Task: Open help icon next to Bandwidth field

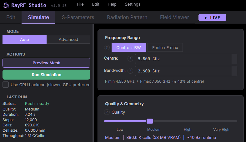Action: 130,71
